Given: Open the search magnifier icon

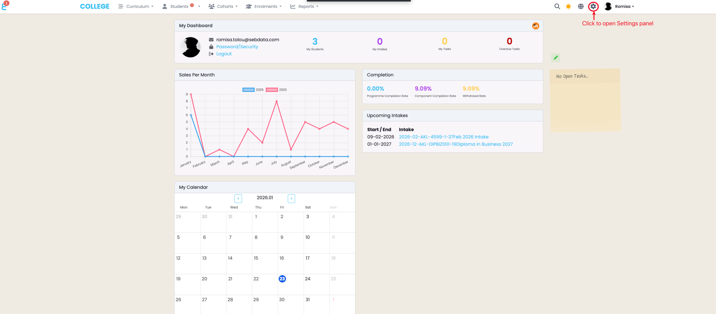Looking at the screenshot, I should pyautogui.click(x=557, y=6).
